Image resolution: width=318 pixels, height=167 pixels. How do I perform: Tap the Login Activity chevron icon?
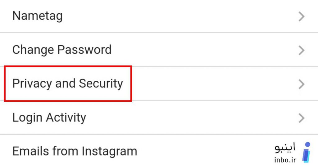[301, 118]
